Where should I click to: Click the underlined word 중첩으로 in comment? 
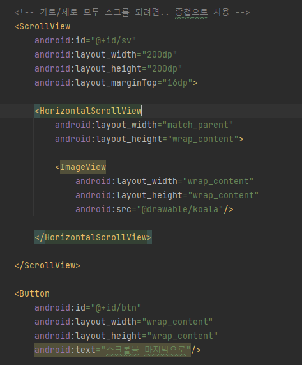192,12
